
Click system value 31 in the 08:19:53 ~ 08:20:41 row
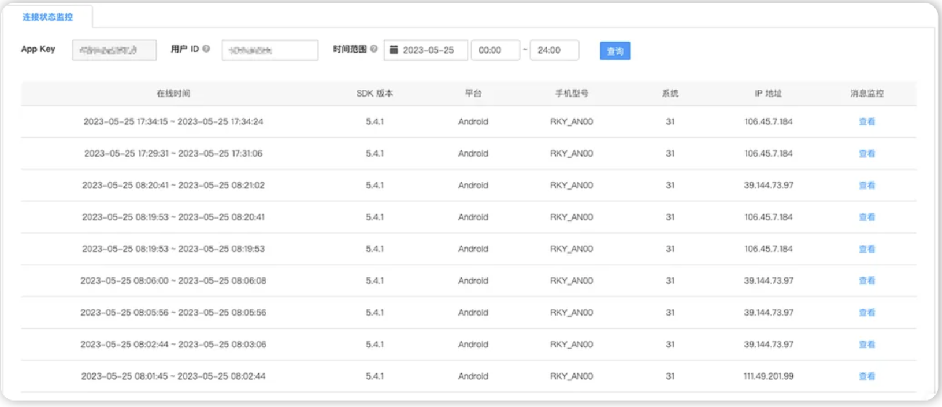click(670, 217)
